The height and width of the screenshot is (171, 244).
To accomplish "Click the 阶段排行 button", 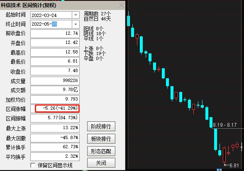I will [101, 126].
